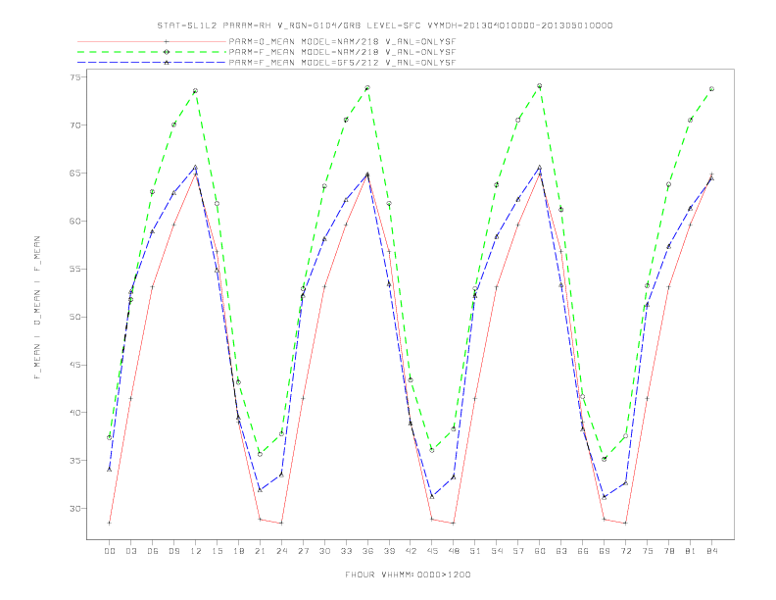Click x-axis tick label 00

tap(110, 551)
